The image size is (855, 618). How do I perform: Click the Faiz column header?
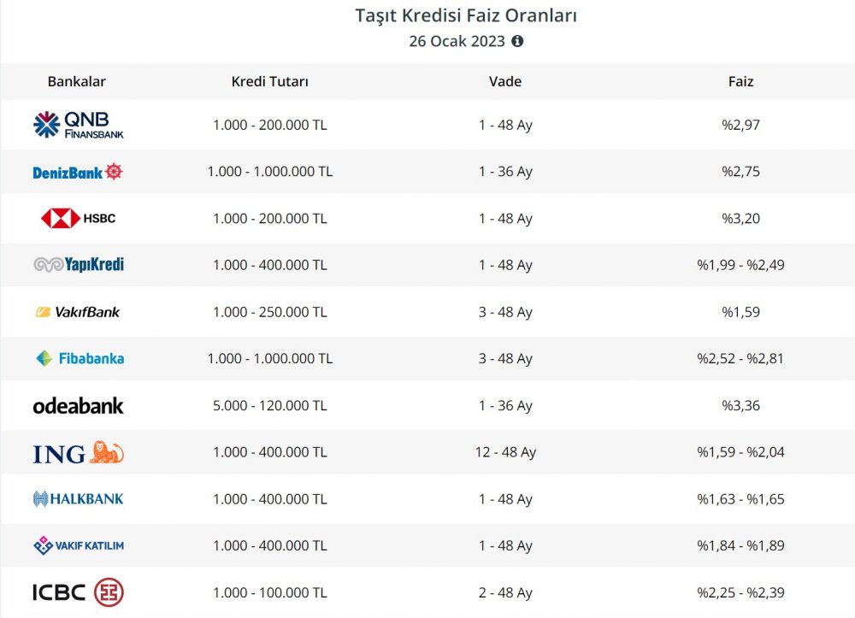pos(740,82)
